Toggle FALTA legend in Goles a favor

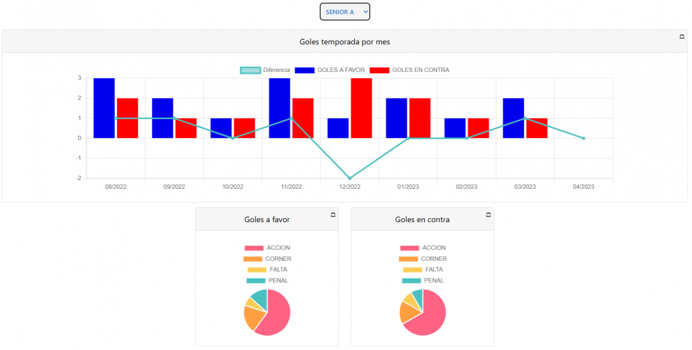click(x=267, y=269)
